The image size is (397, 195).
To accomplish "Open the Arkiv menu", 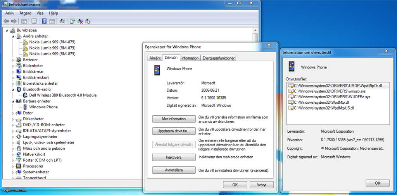I will (10, 13).
